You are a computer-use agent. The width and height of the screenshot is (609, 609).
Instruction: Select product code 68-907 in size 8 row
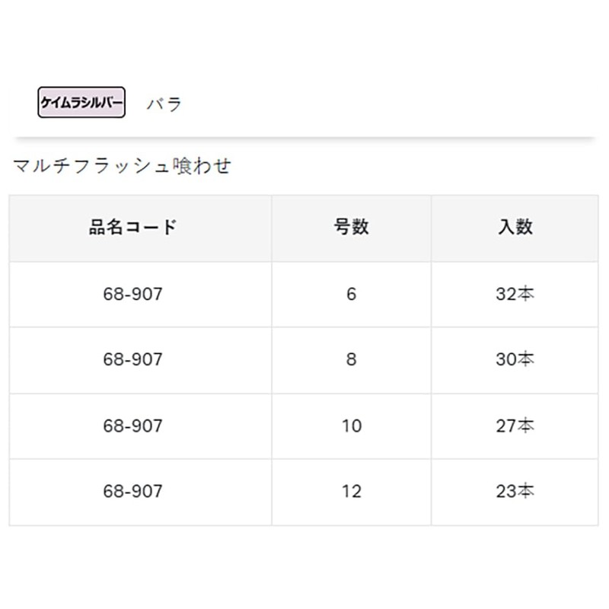coord(133,359)
